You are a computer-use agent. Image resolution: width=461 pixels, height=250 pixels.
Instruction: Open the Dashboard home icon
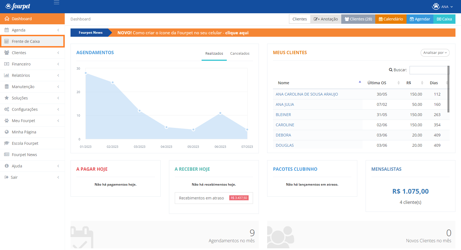[x=7, y=19]
